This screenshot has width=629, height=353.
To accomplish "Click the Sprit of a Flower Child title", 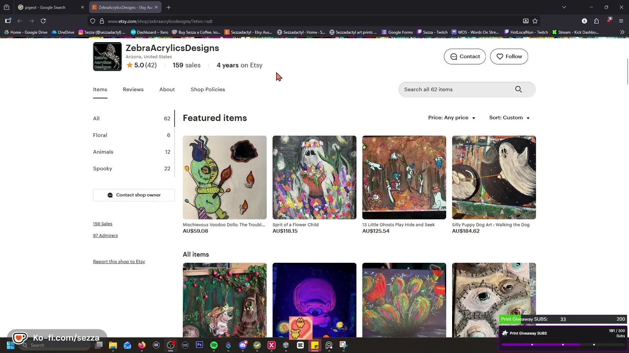I will 296,225.
